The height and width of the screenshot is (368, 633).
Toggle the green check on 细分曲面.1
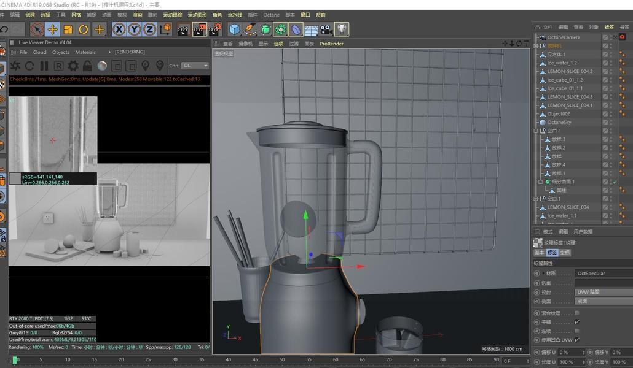coord(615,182)
